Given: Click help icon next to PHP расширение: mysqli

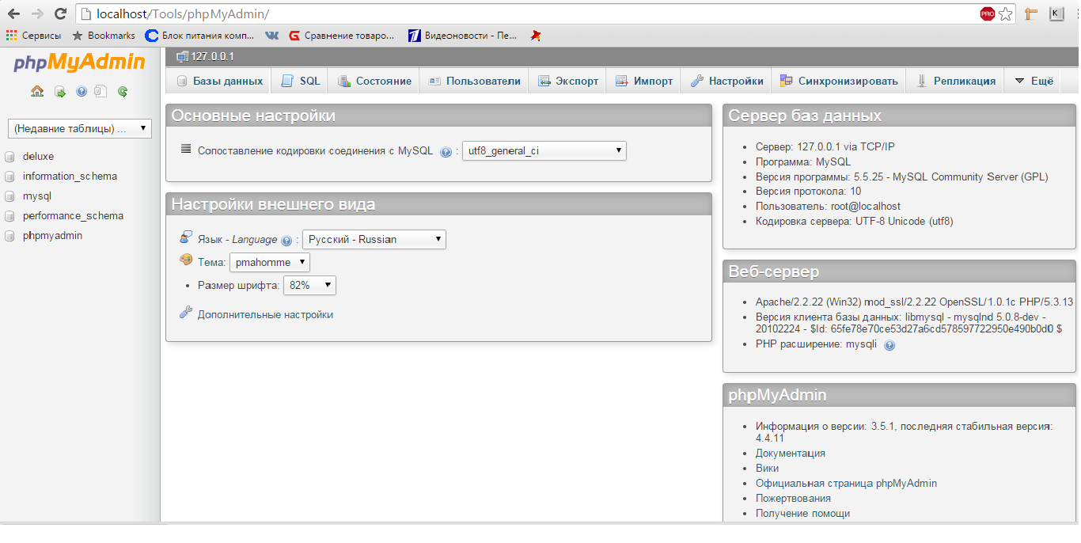Looking at the screenshot, I should [889, 345].
